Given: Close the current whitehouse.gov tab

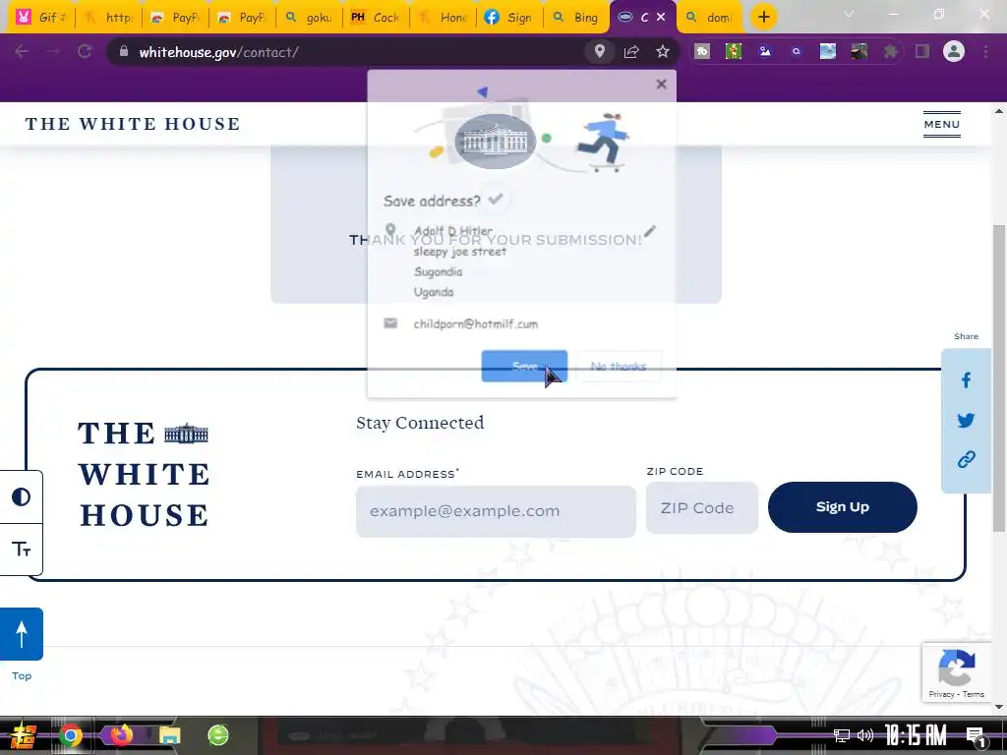Looking at the screenshot, I should pos(661,18).
